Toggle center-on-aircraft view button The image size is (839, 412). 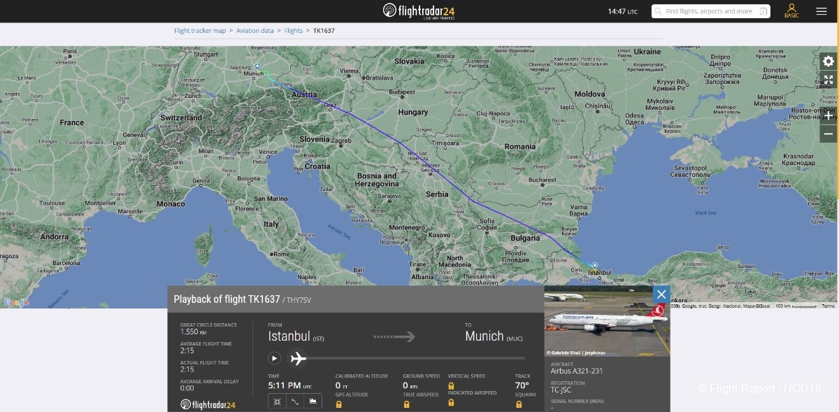(x=277, y=401)
